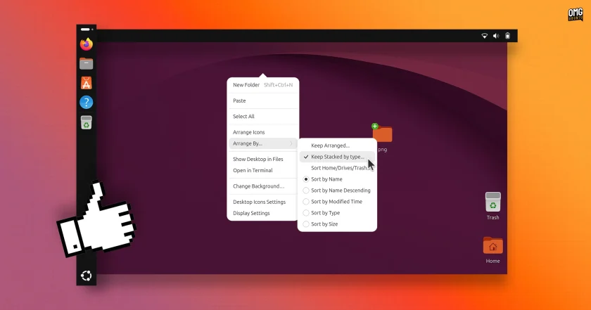Screen dimensions: 591x310
Task: Show applications via Ubuntu logo button
Action: pyautogui.click(x=87, y=276)
